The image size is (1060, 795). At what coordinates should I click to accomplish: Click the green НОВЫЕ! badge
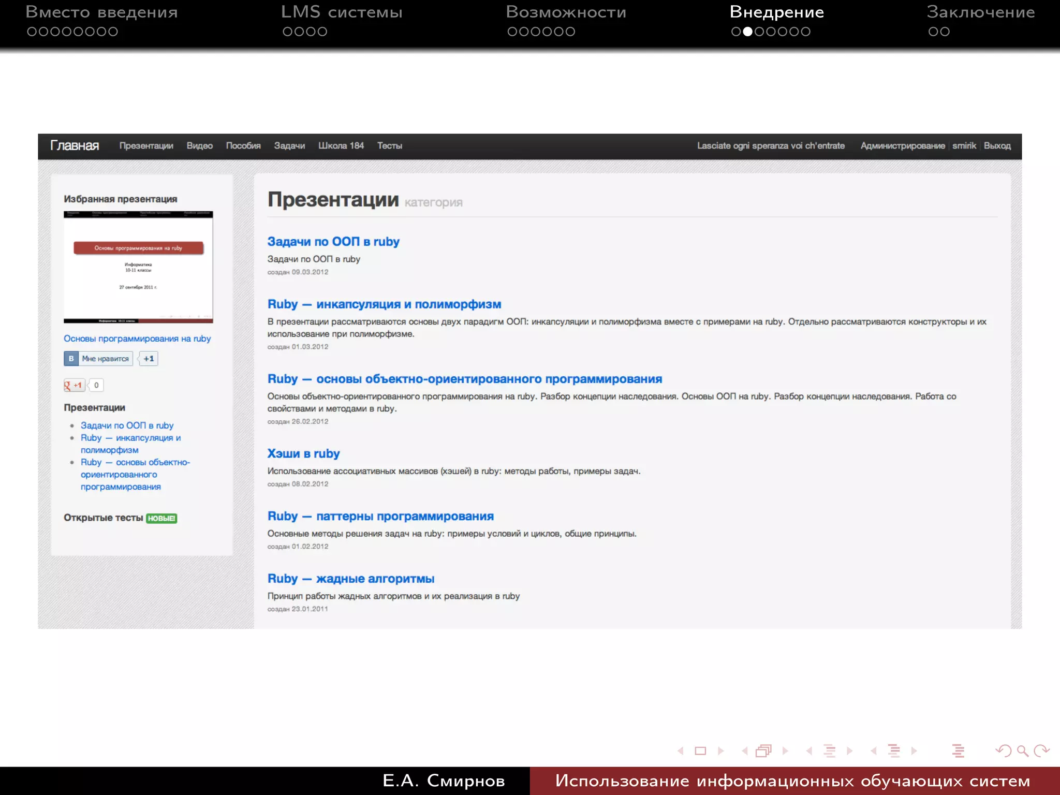click(x=161, y=518)
